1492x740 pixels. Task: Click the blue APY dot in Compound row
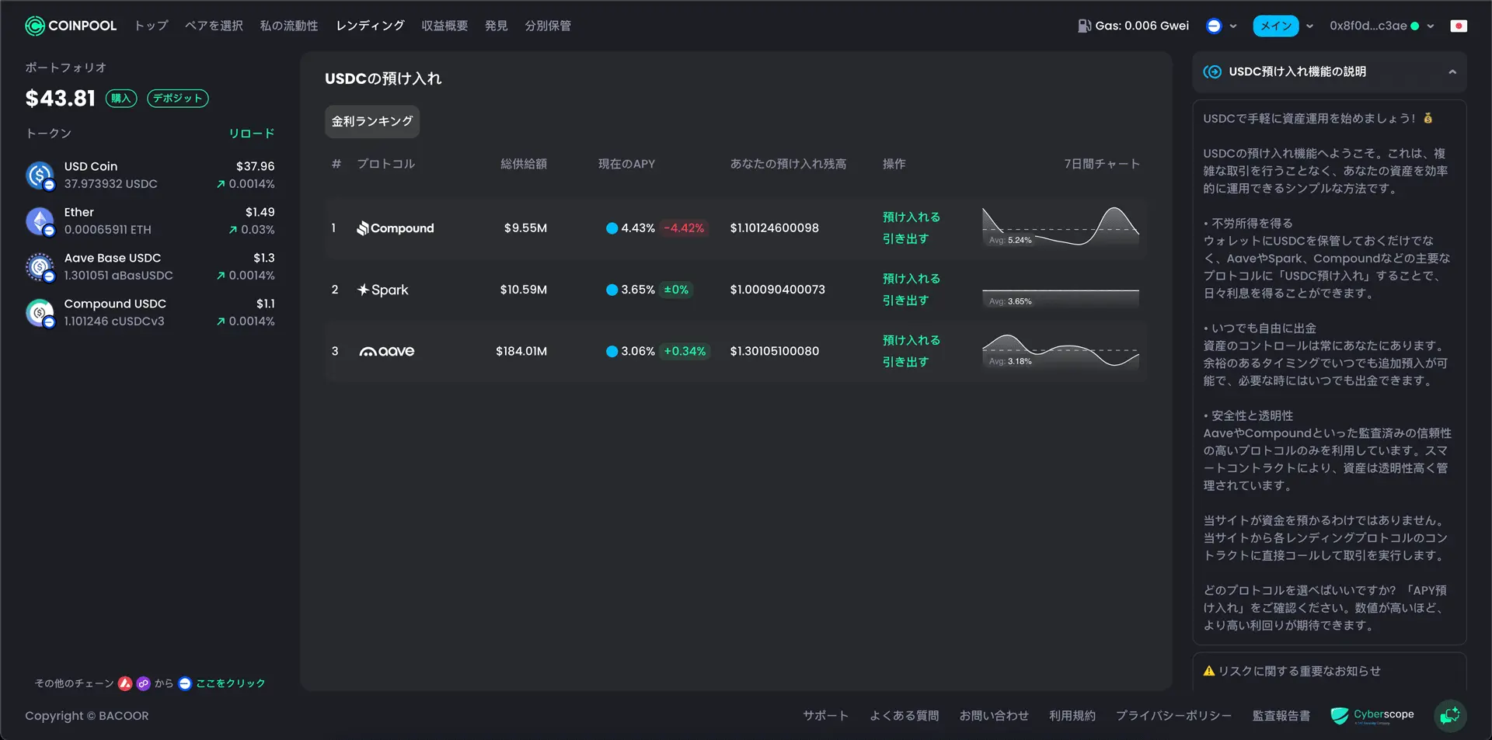[x=612, y=228]
